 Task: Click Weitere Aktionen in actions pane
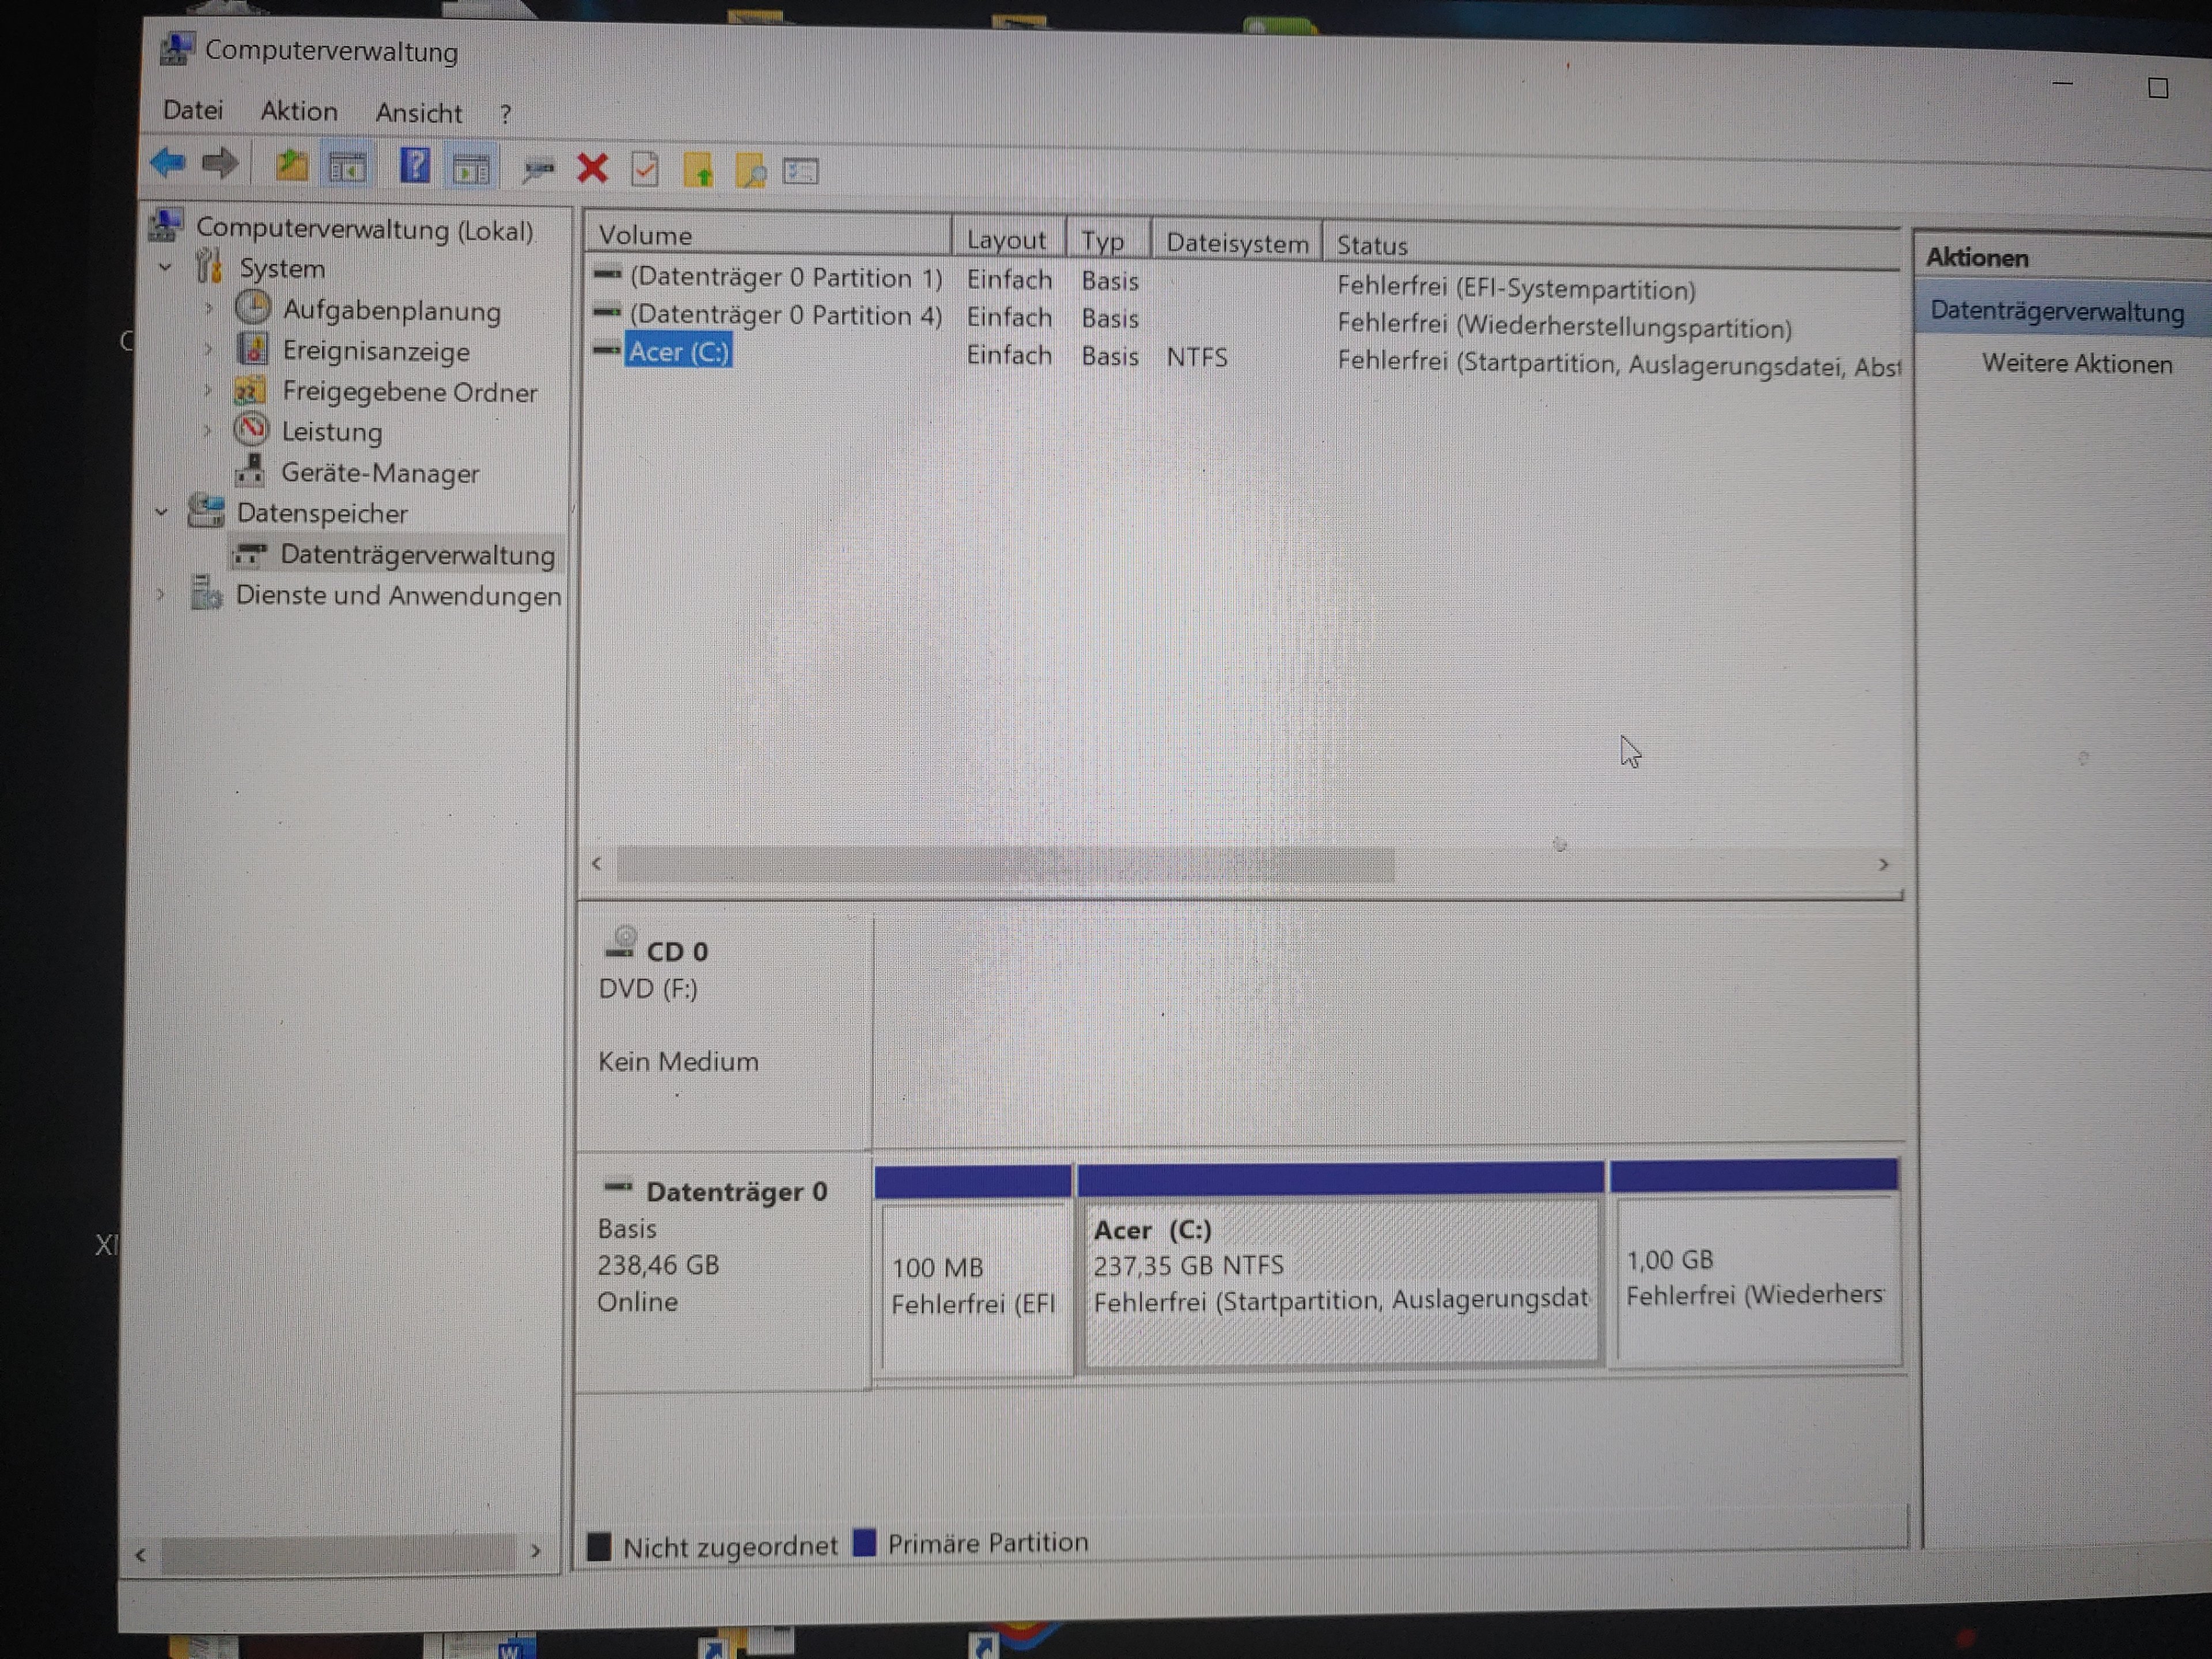point(2076,364)
